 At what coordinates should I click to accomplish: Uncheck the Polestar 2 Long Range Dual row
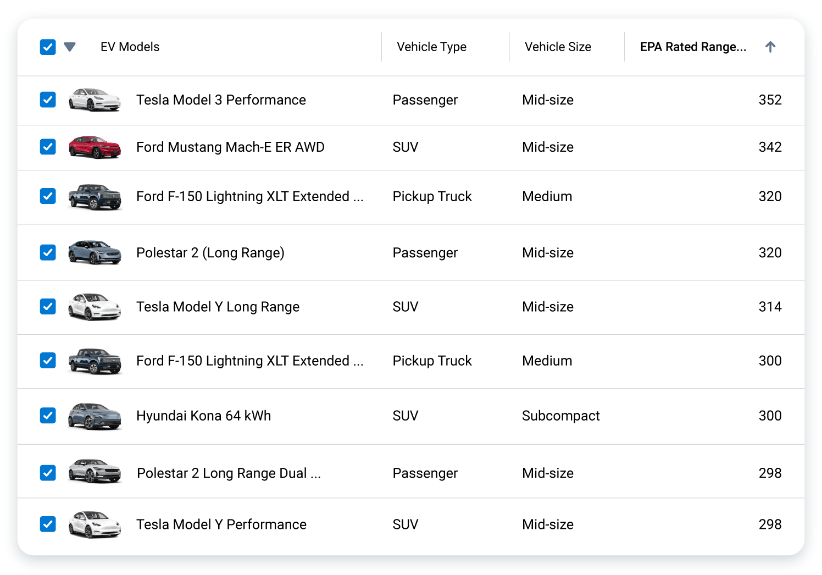coord(48,472)
